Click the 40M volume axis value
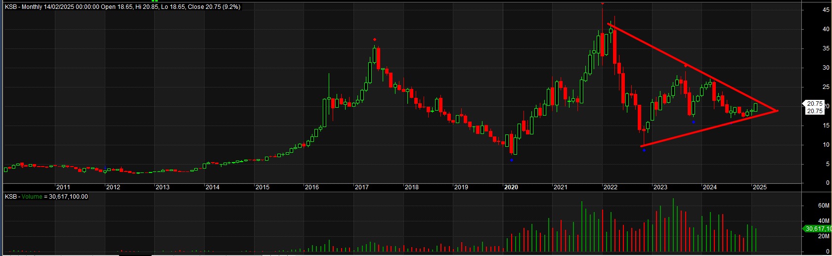 click(x=824, y=221)
